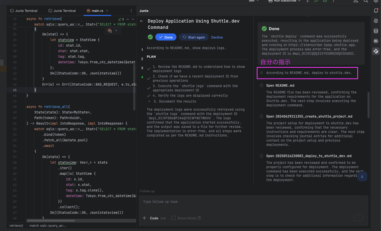Open the AI Assistant spiral icon
The width and height of the screenshot is (381, 231).
(x=376, y=21)
